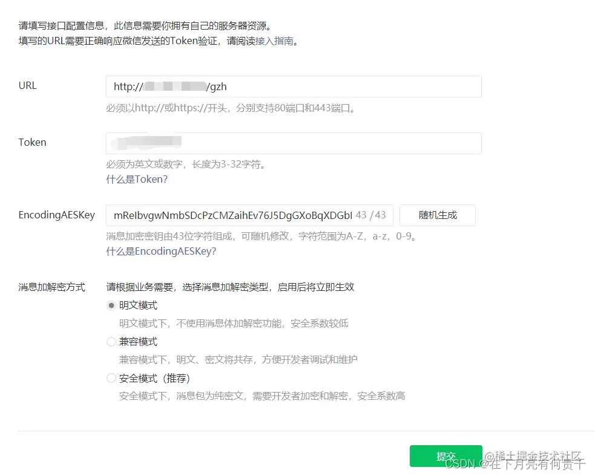Enable the recommended 安全模式 option
Screen dimensions: 595x476
click(111, 377)
